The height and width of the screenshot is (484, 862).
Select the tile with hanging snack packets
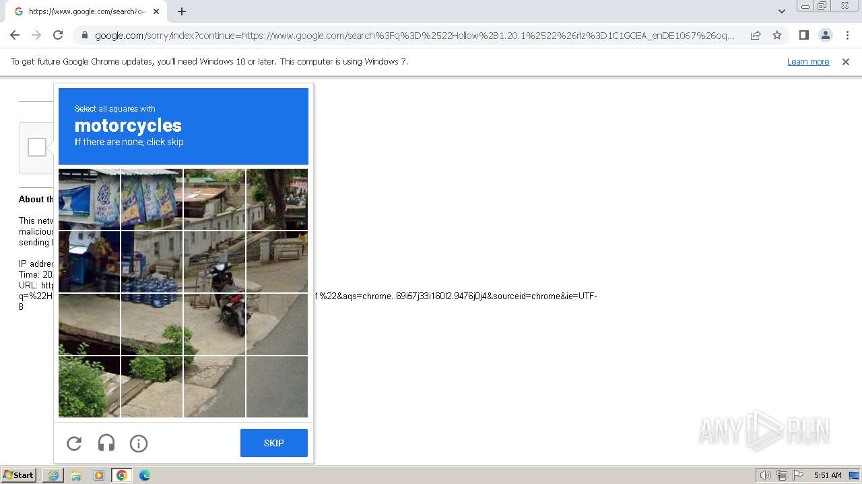152,199
